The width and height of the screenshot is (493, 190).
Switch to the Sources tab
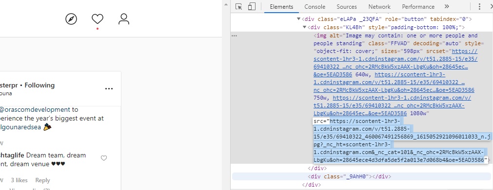347,7
